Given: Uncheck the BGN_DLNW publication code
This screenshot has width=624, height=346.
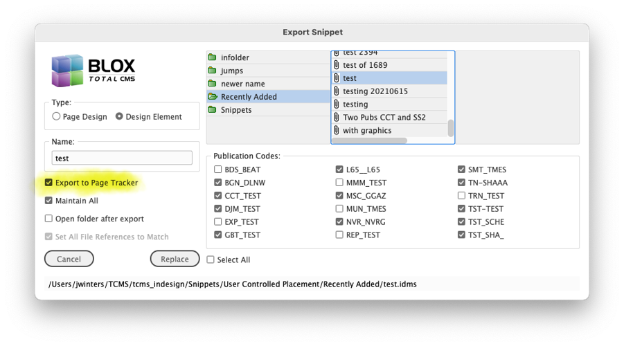Looking at the screenshot, I should point(217,183).
